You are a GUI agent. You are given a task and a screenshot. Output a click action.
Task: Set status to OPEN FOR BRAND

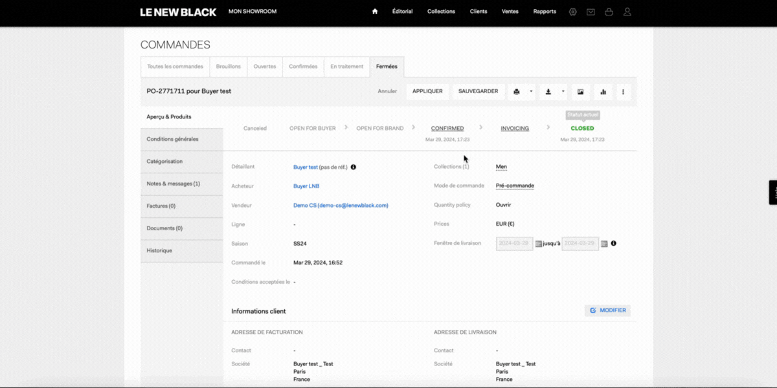click(x=380, y=128)
